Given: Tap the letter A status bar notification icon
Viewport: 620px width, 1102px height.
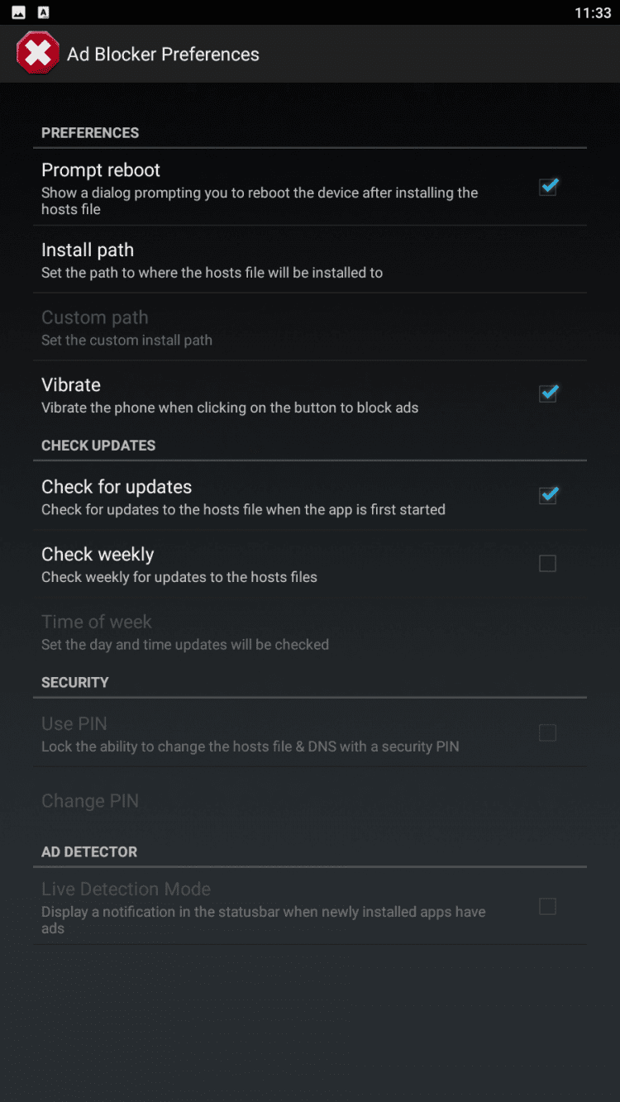Looking at the screenshot, I should click(44, 12).
